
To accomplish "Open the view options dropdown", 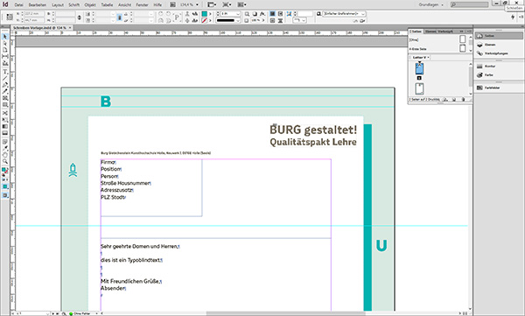I will pyautogui.click(x=212, y=4).
